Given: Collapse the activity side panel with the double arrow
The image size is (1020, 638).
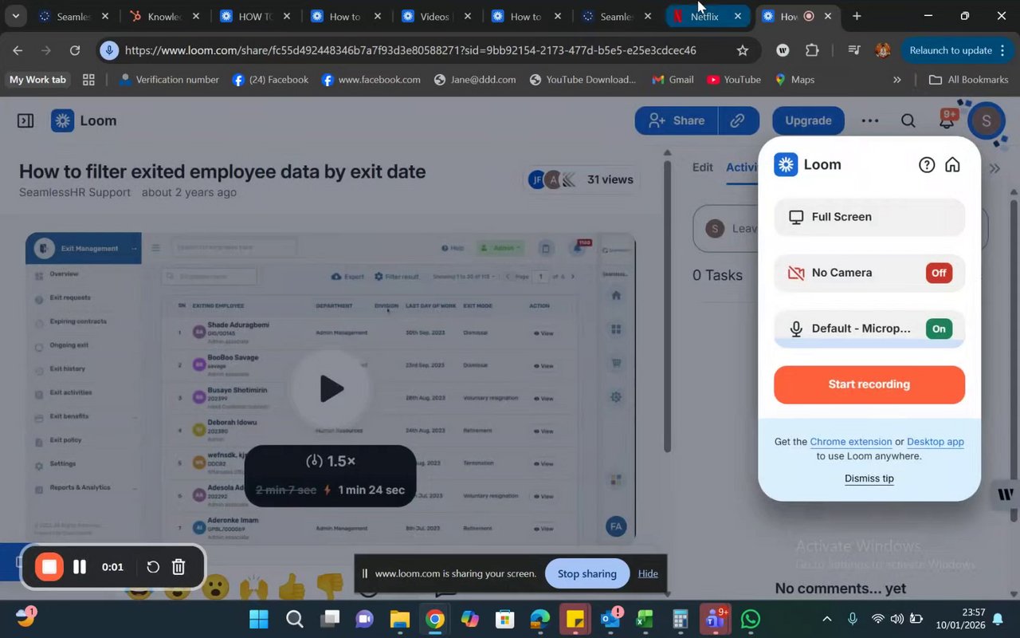Looking at the screenshot, I should click(995, 168).
